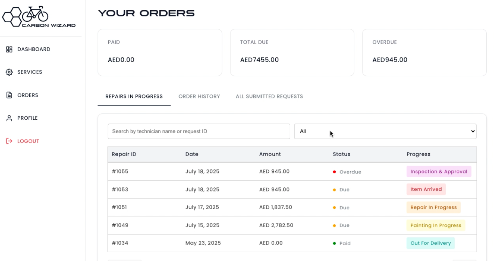Click the technician search input field
This screenshot has height=261, width=494.
198,131
